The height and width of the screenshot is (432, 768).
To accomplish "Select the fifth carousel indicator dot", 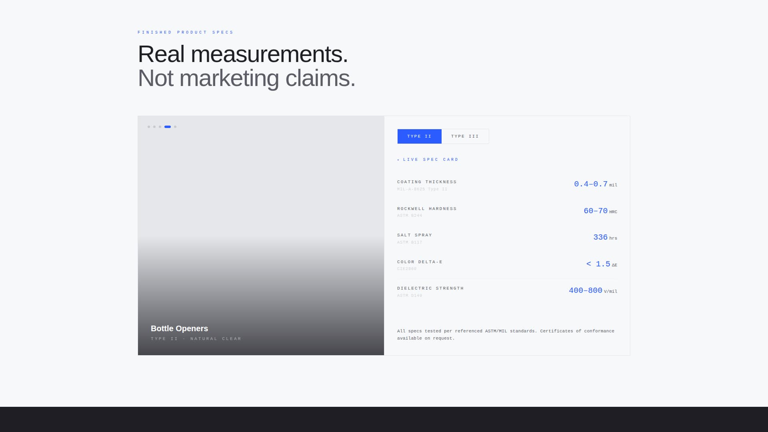I will pyautogui.click(x=175, y=127).
